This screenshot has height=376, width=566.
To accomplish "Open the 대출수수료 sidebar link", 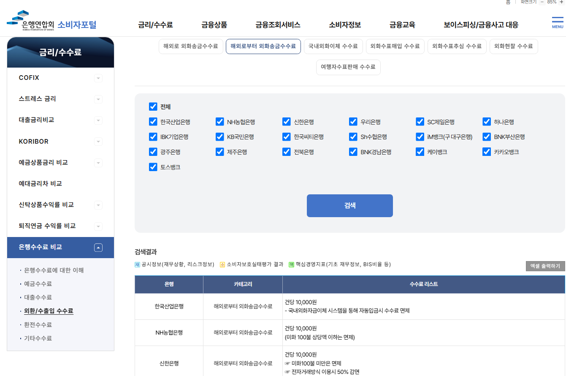I will pyautogui.click(x=38, y=297).
